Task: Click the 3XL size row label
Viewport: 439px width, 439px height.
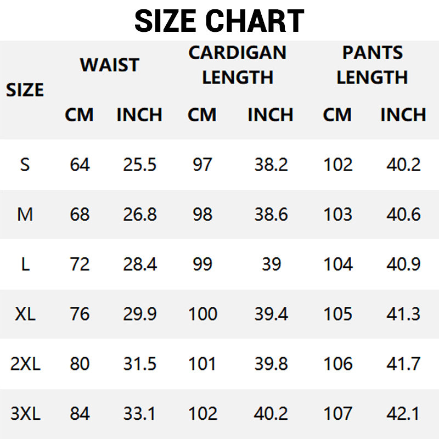Action: (25, 414)
